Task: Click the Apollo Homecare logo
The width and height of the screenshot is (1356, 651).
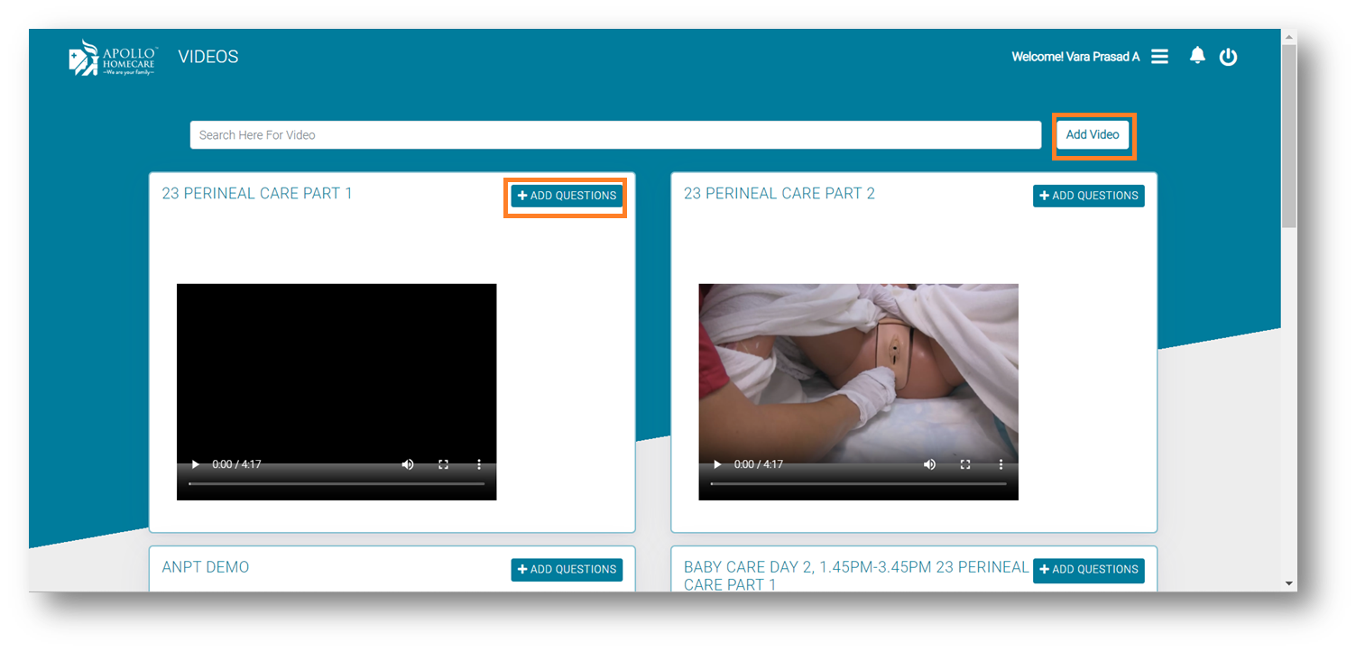Action: pos(112,57)
